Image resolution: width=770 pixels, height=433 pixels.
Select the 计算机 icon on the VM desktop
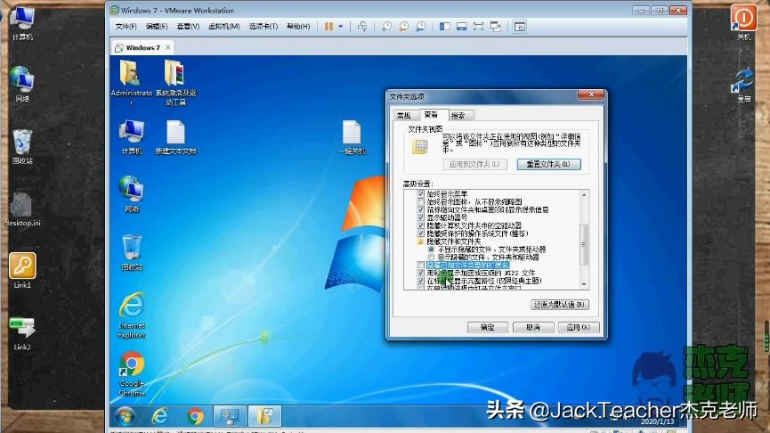[x=132, y=137]
